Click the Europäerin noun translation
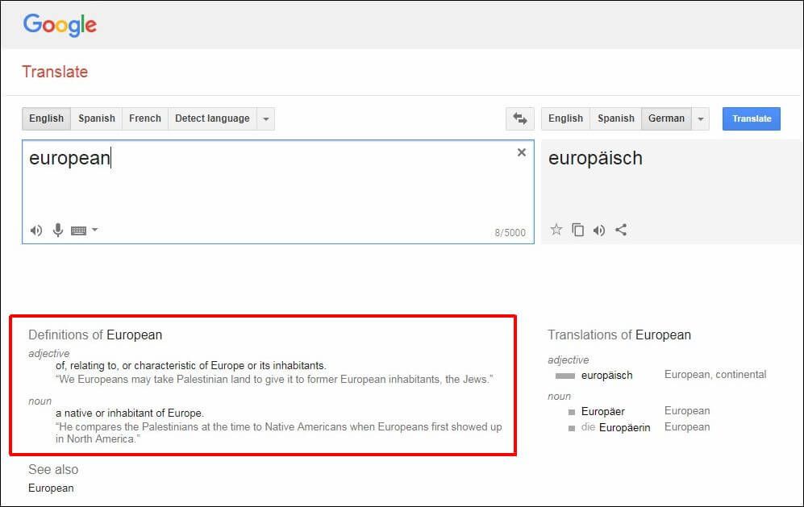804x507 pixels. (624, 427)
